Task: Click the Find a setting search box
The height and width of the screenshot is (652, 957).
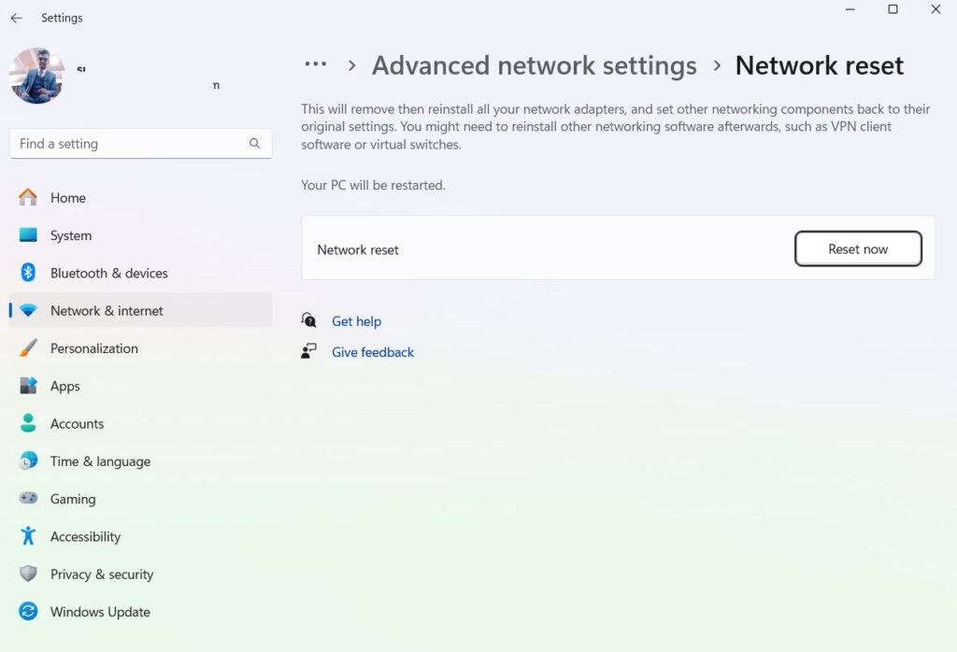Action: [131, 144]
